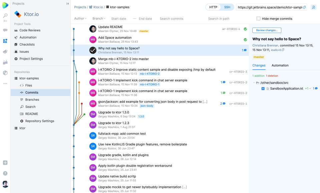Image resolution: width=320 pixels, height=193 pixels.
Task: Click the modified file icon beside SandboxApplication.kt
Action: pos(263,89)
